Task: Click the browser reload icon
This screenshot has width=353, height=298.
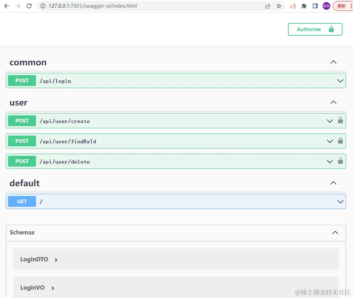Action: tap(29, 6)
